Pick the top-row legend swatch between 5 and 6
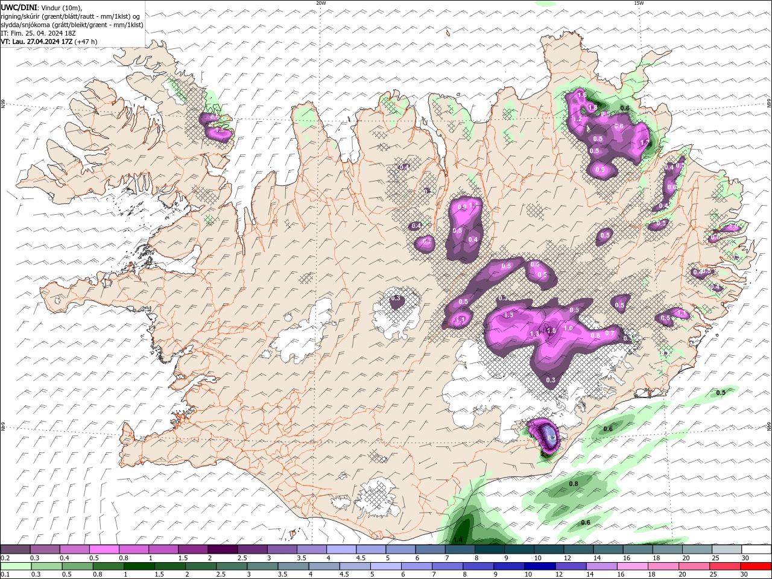Image resolution: width=772 pixels, height=579 pixels. click(400, 549)
